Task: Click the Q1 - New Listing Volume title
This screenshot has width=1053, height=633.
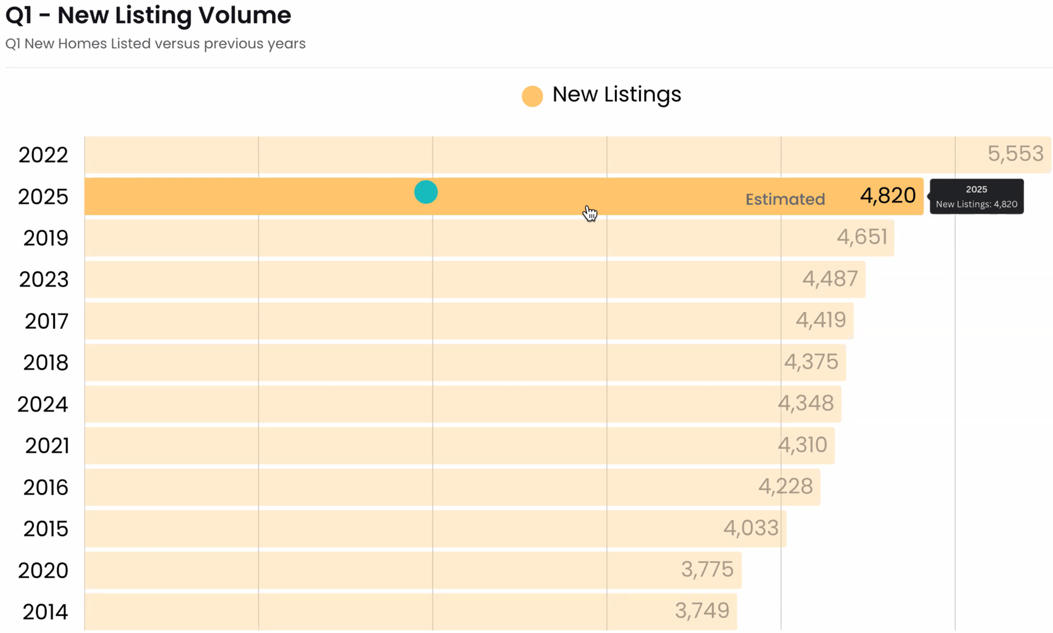Action: point(148,15)
